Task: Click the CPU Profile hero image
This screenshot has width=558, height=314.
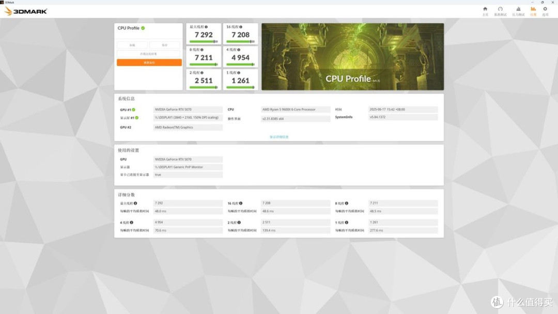Action: [x=353, y=56]
